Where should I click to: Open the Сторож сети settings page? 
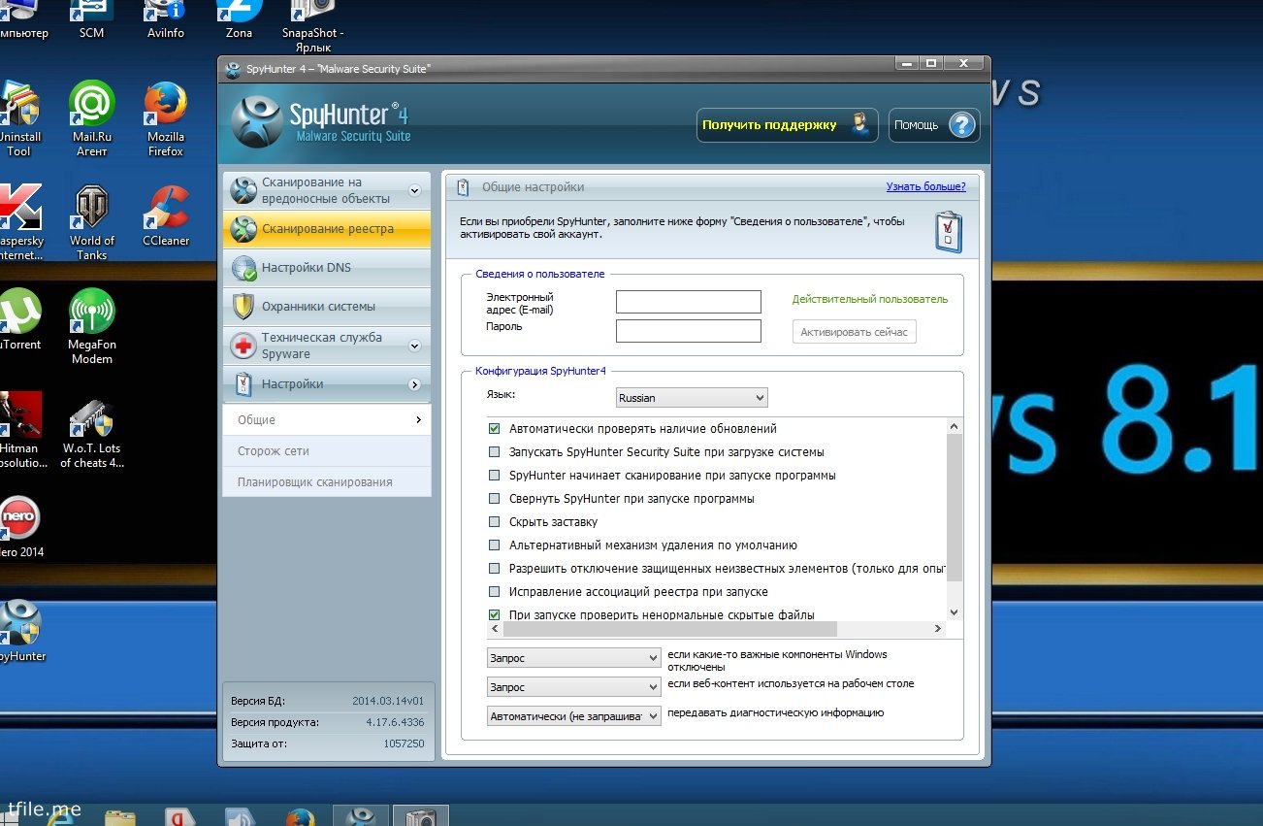click(x=327, y=451)
